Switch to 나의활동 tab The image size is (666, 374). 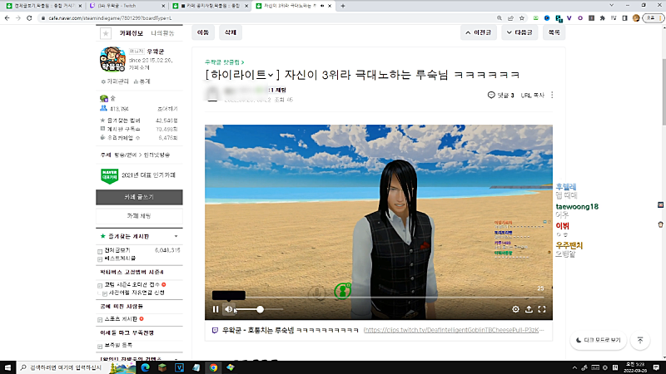click(x=162, y=33)
